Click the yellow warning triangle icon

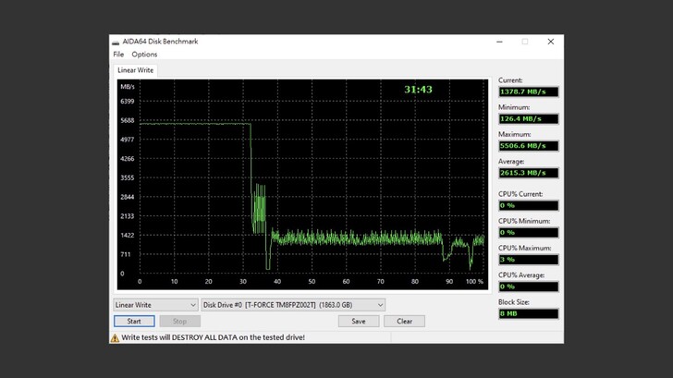click(x=116, y=338)
